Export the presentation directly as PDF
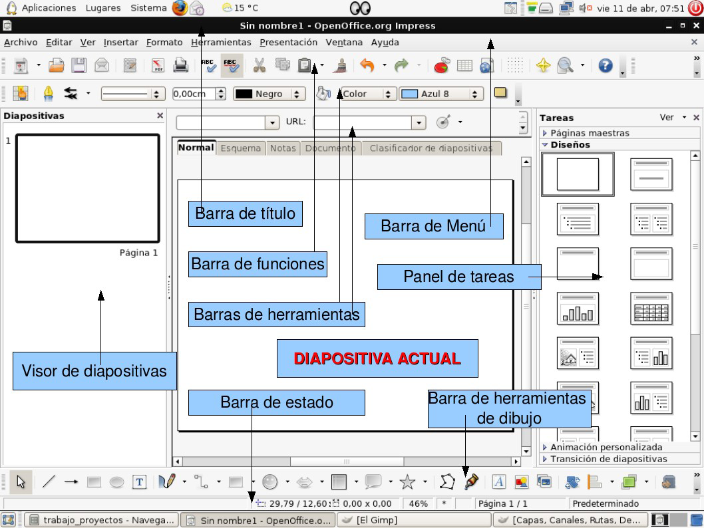The width and height of the screenshot is (704, 528). [159, 65]
